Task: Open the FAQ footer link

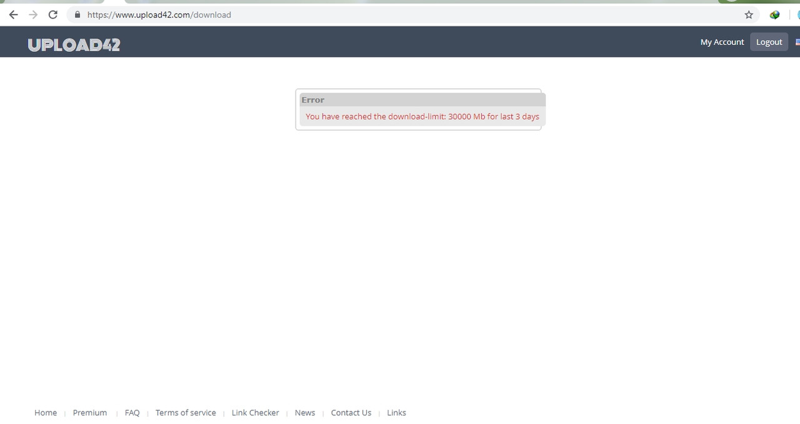Action: [x=132, y=413]
